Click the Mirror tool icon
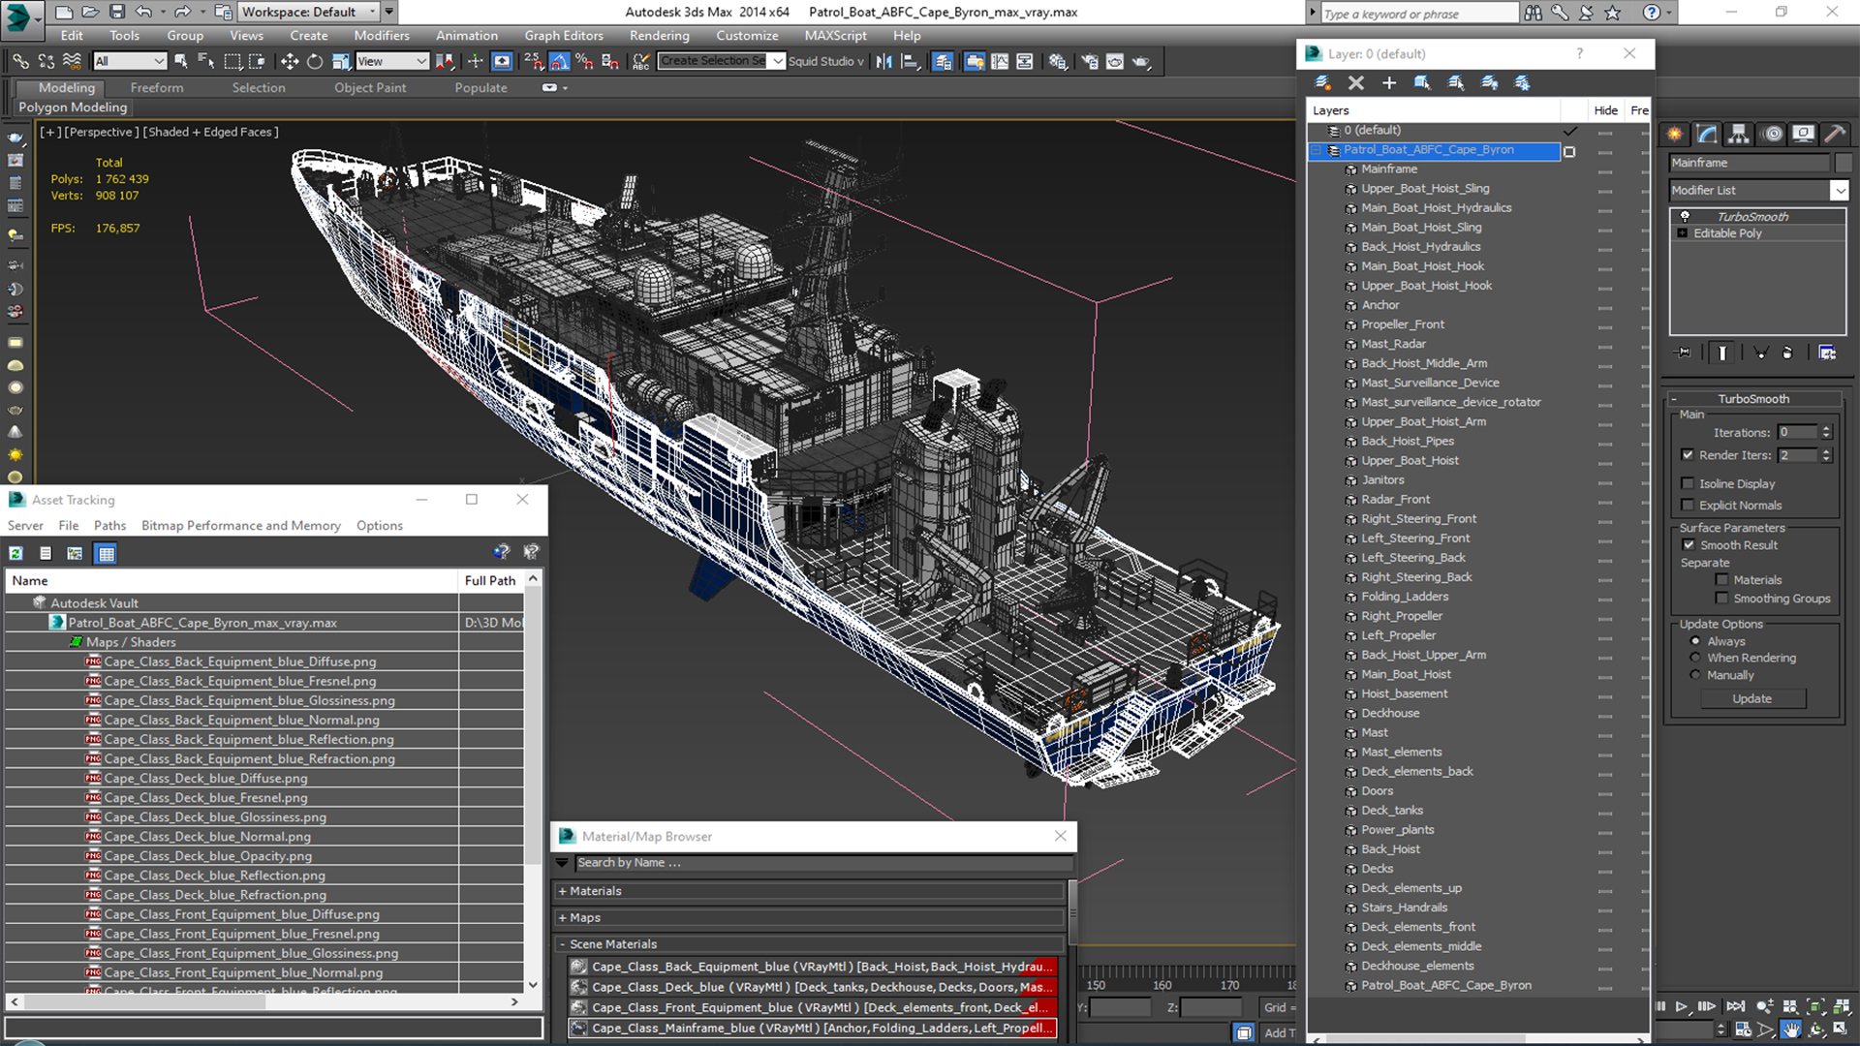 [883, 61]
